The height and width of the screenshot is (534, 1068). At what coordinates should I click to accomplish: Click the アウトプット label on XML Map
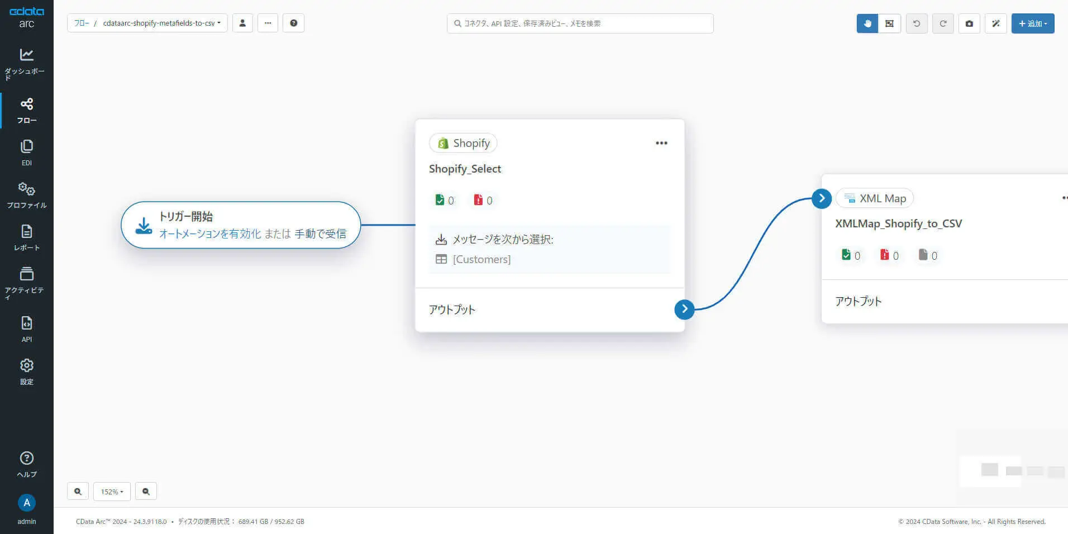[859, 301]
